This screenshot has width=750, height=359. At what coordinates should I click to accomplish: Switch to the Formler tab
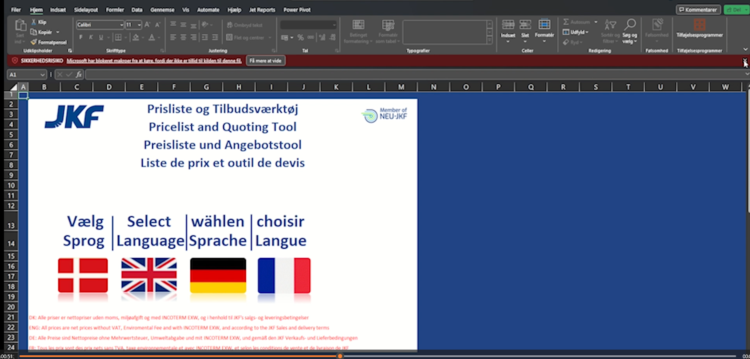click(115, 10)
